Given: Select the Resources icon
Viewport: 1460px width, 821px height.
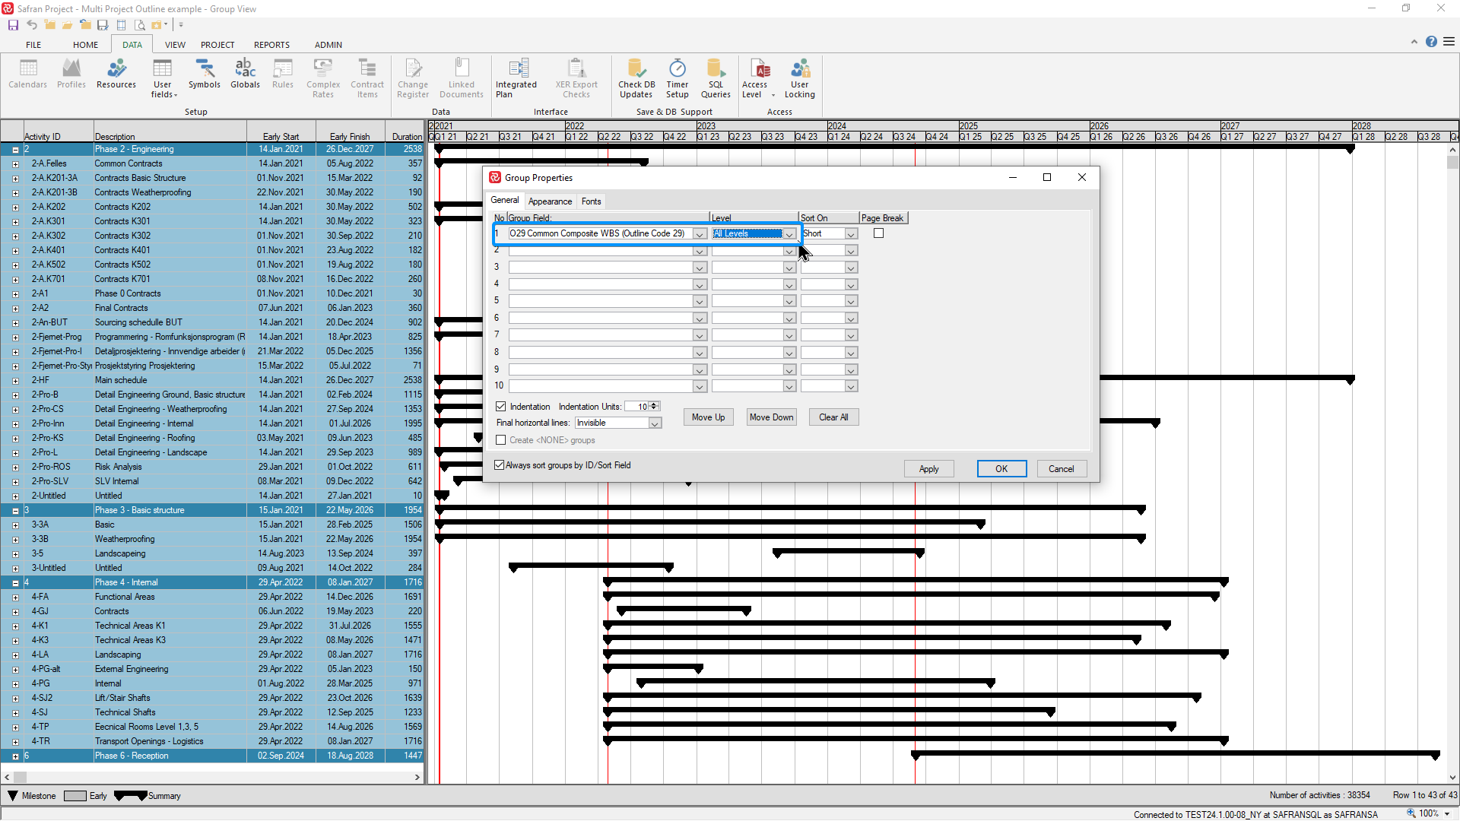Looking at the screenshot, I should (116, 76).
